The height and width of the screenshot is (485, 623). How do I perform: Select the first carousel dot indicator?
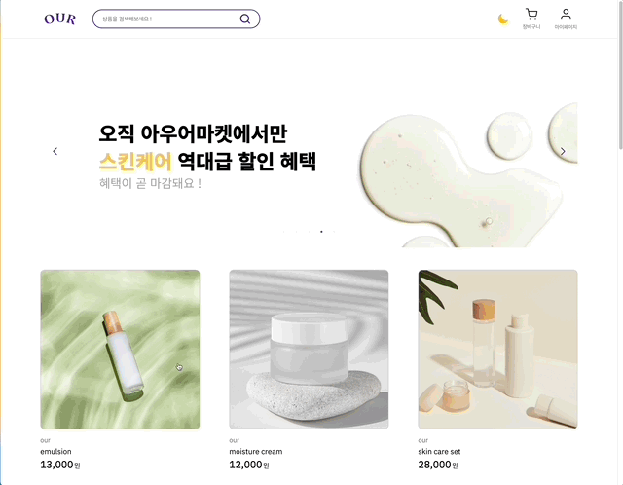click(x=283, y=232)
